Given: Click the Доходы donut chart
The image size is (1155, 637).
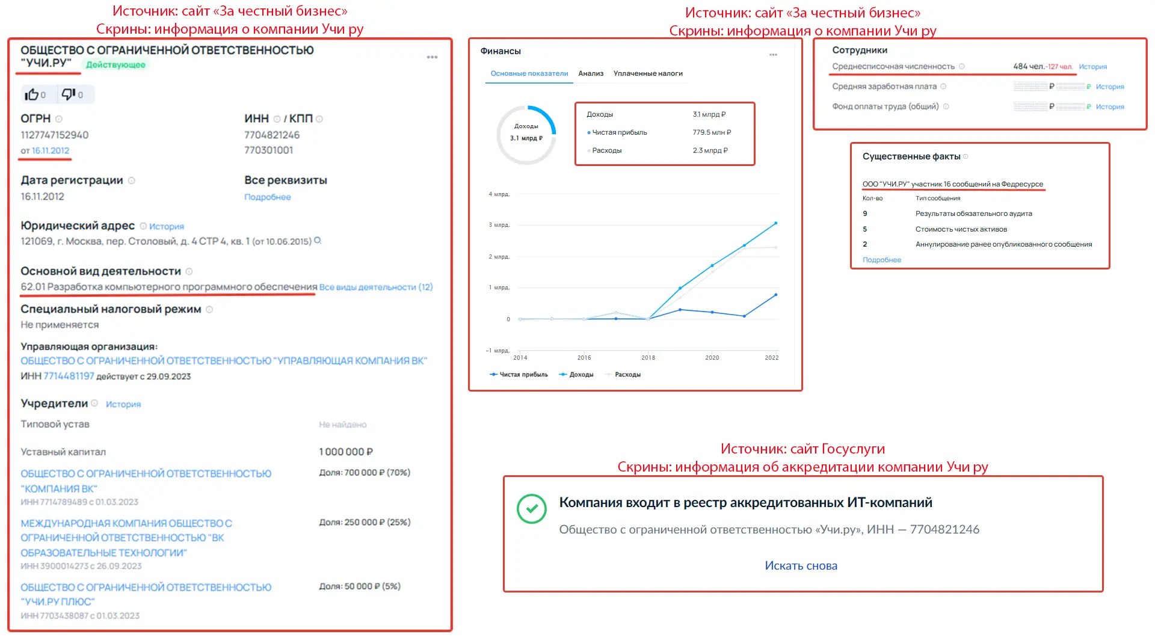Looking at the screenshot, I should 526,135.
